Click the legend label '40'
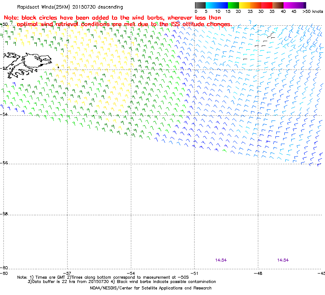This screenshot has height=295, width=325. click(283, 12)
